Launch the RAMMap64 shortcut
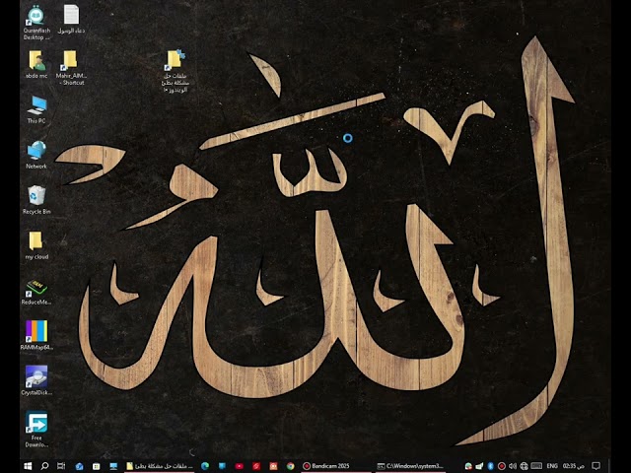The image size is (631, 473). (x=36, y=335)
